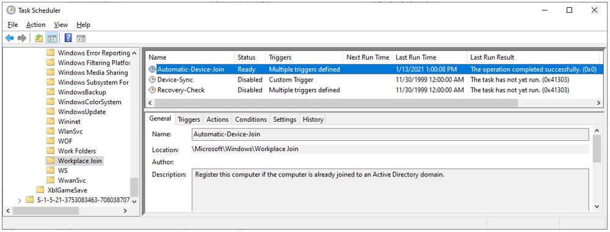610x232 pixels.
Task: Sort by Last Run Result column header
Action: pos(533,57)
